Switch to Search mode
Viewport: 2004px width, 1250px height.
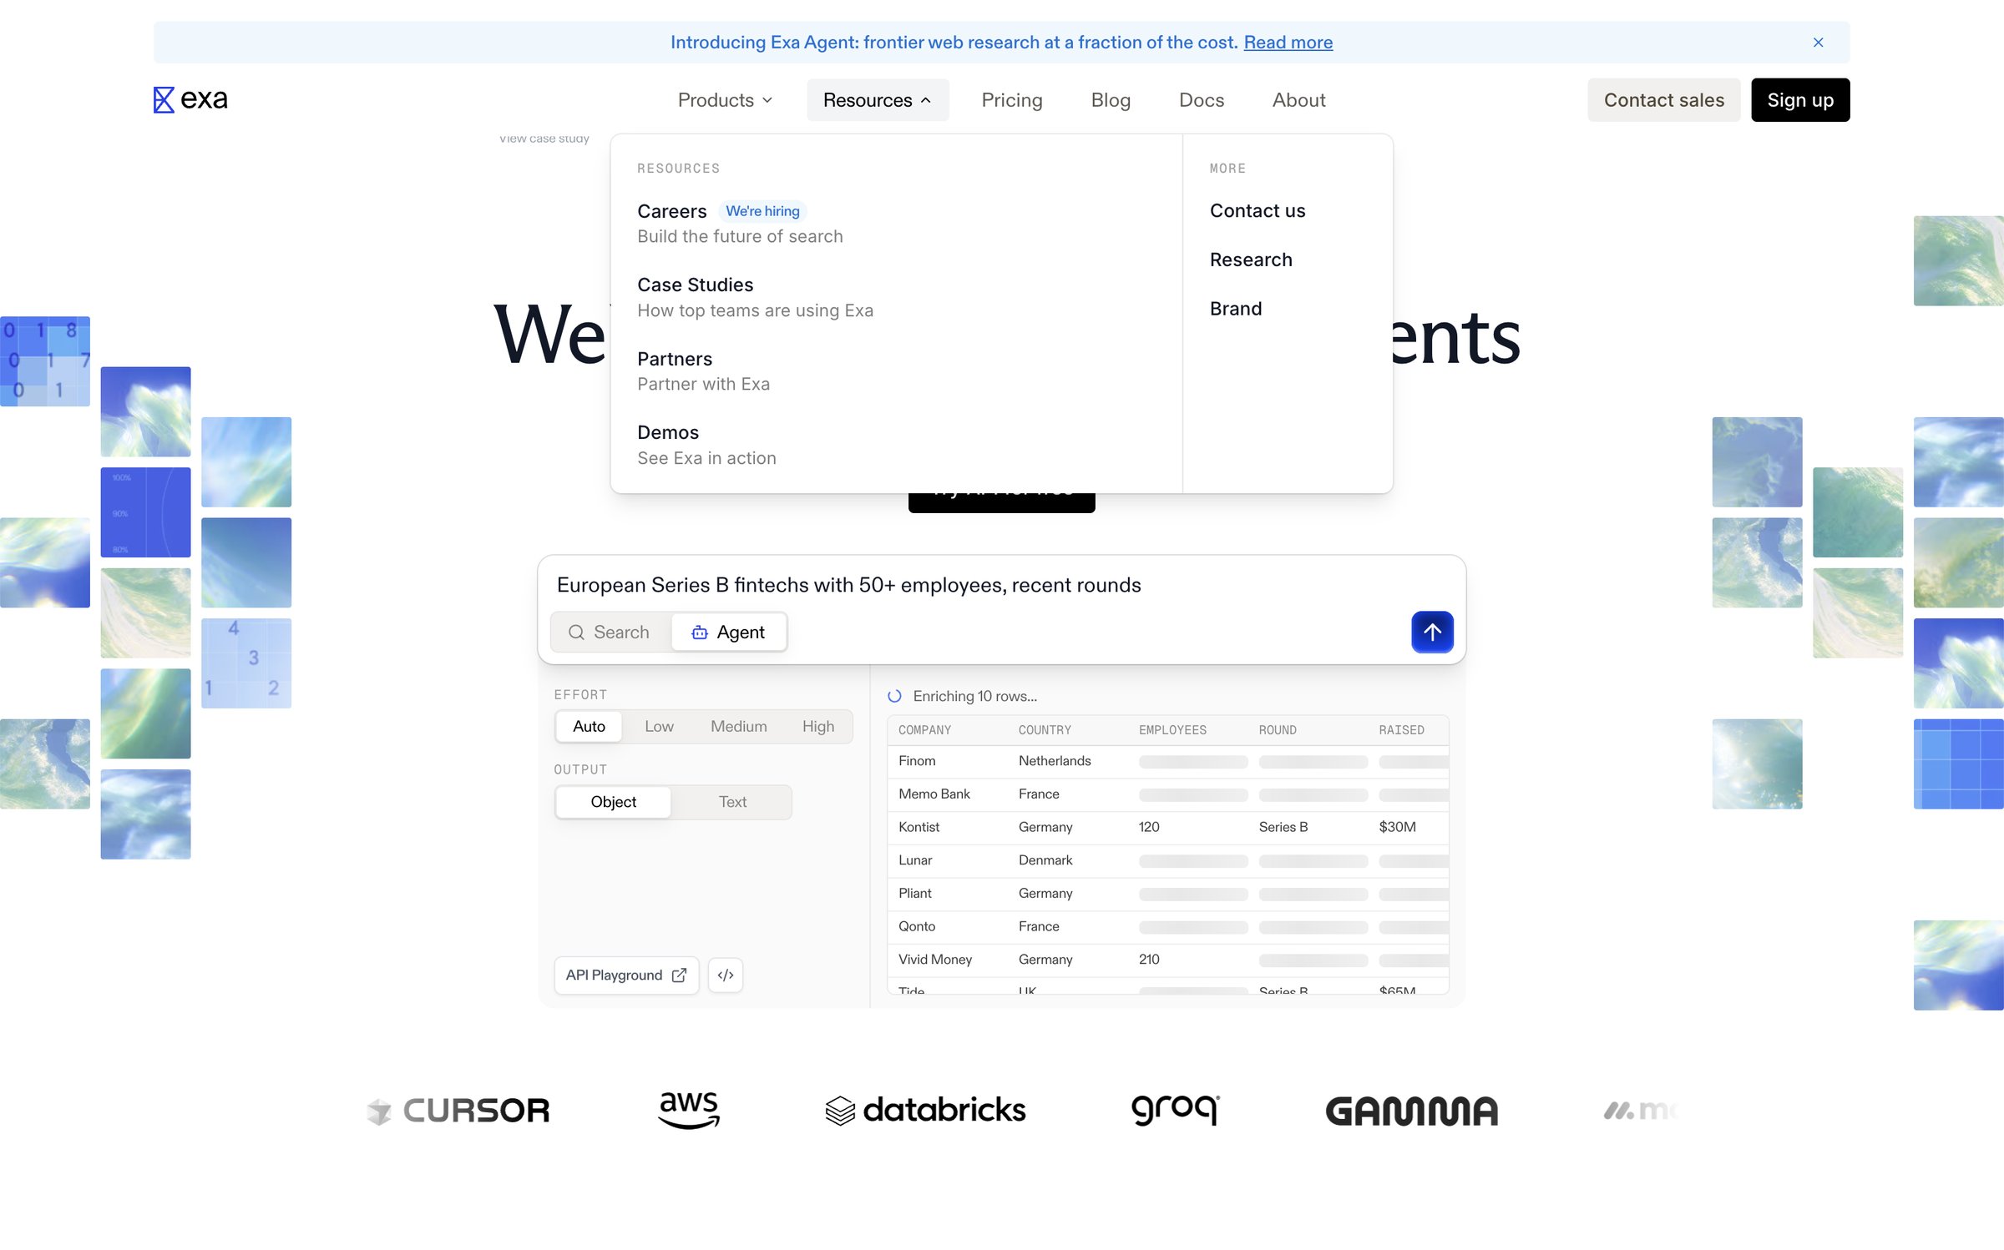[x=610, y=633]
